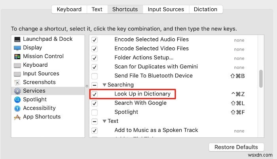277x159 pixels.
Task: Click the Spotlight magnifier icon in sidebar
Action: [x=17, y=100]
